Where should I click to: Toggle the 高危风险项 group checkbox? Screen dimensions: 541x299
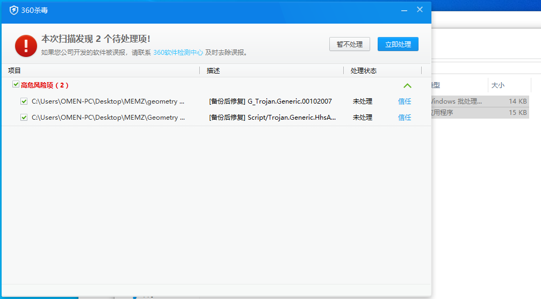(x=16, y=84)
